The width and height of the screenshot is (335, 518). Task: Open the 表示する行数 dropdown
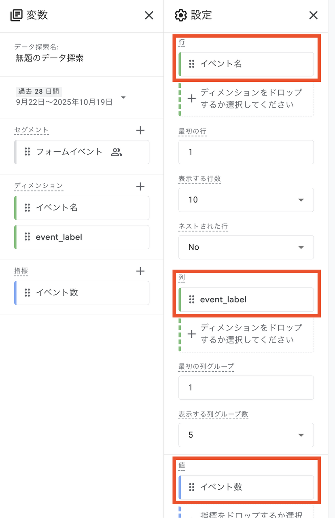[246, 200]
